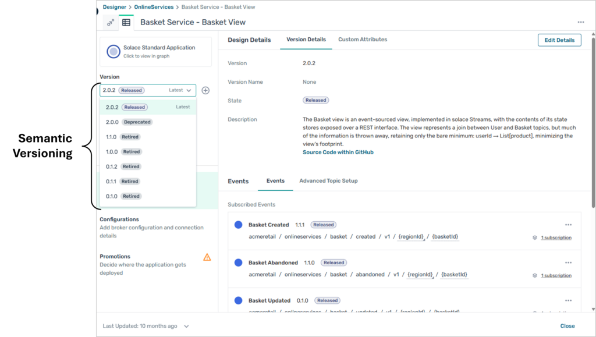The image size is (596, 337).
Task: Click the add new version plus icon
Action: (205, 90)
